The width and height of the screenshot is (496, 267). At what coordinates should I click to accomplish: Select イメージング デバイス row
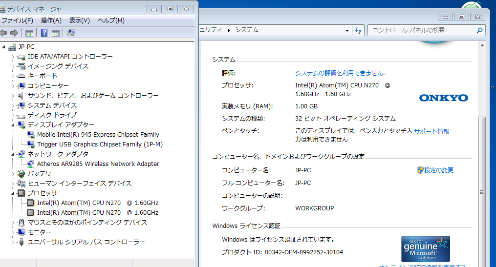[58, 66]
